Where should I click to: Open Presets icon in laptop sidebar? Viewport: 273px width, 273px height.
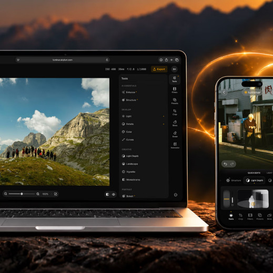click(x=175, y=101)
